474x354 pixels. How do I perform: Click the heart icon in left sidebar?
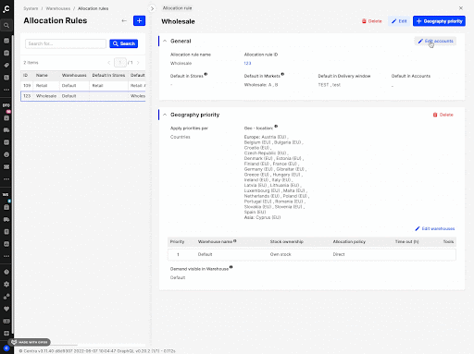click(x=6, y=309)
